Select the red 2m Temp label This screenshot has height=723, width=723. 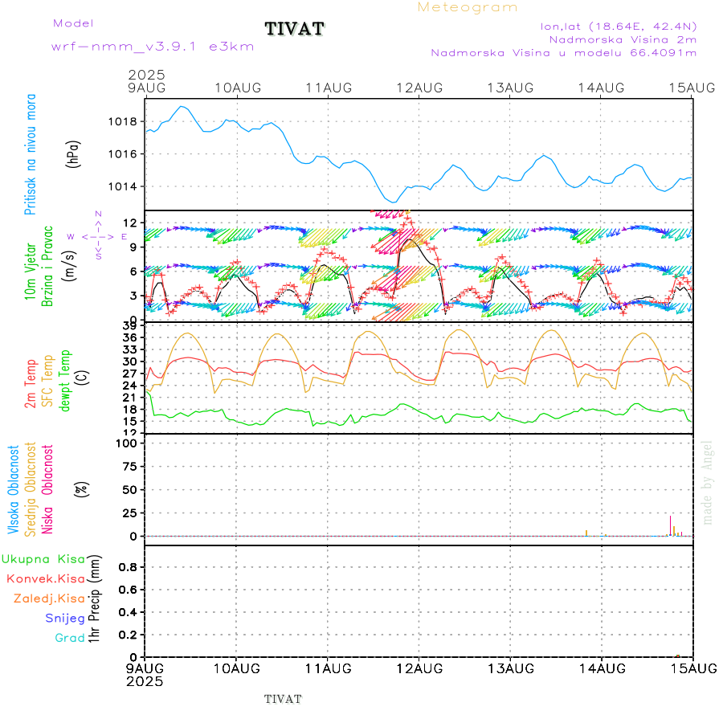31,383
